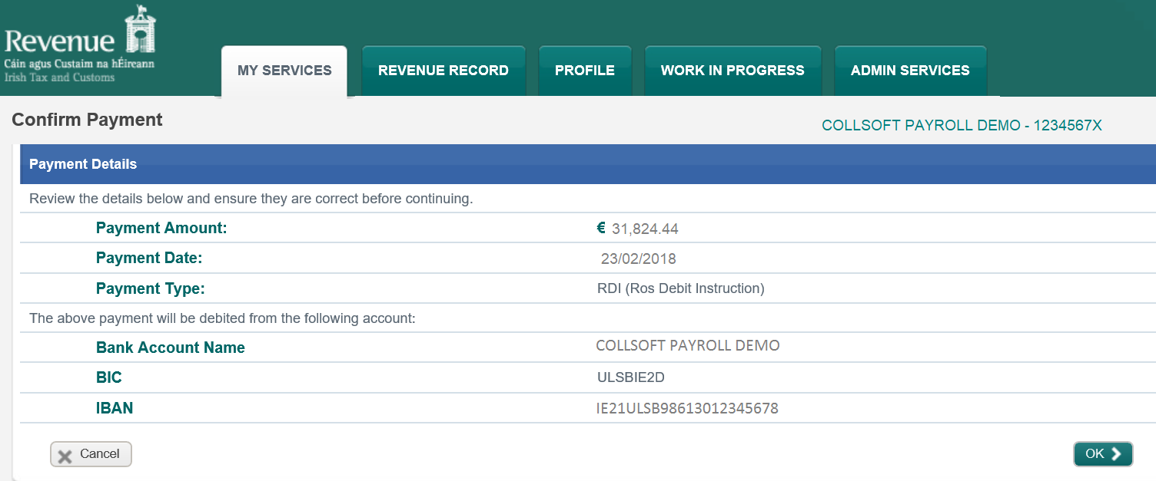
Task: Click the Revenue castle gate logo icon
Action: 140,31
